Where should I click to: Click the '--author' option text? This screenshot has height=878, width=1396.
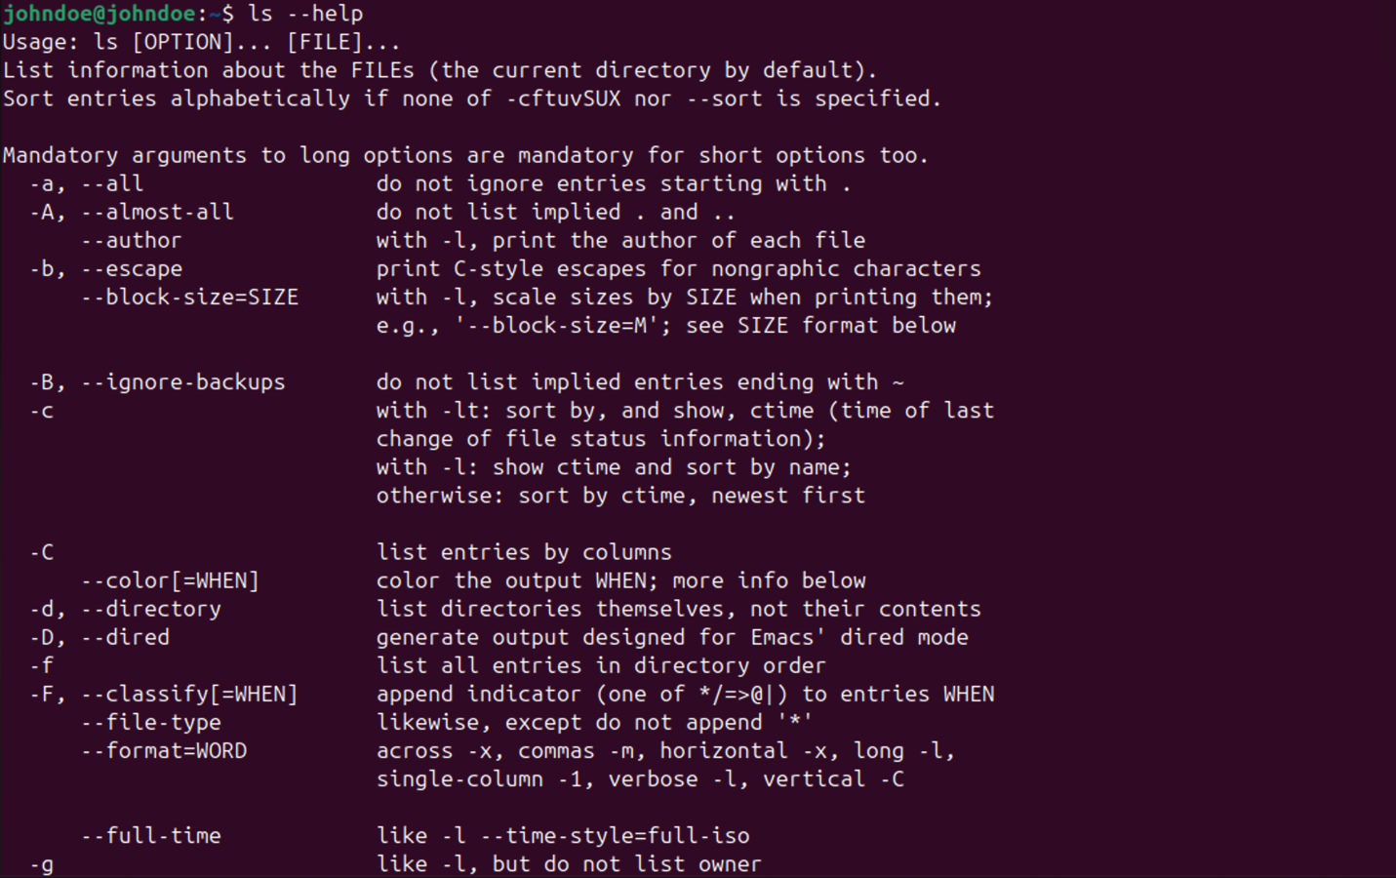point(131,240)
